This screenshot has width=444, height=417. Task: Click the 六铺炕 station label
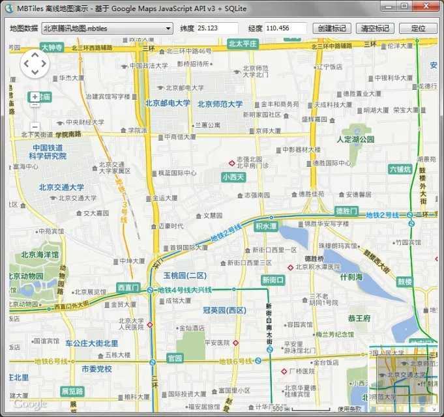(400, 169)
